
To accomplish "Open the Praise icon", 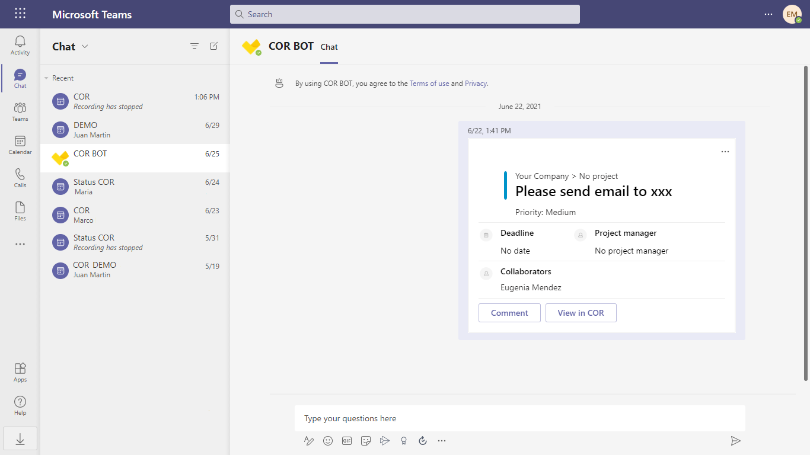I will (404, 441).
